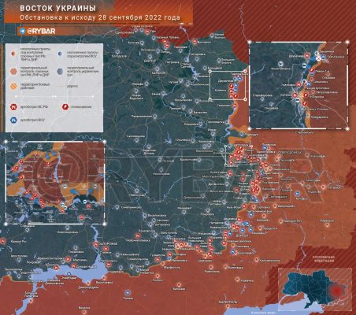The height and width of the screenshot is (315, 356).
Task: Click the Запорожье shelling marker
Action: pos(96,244)
